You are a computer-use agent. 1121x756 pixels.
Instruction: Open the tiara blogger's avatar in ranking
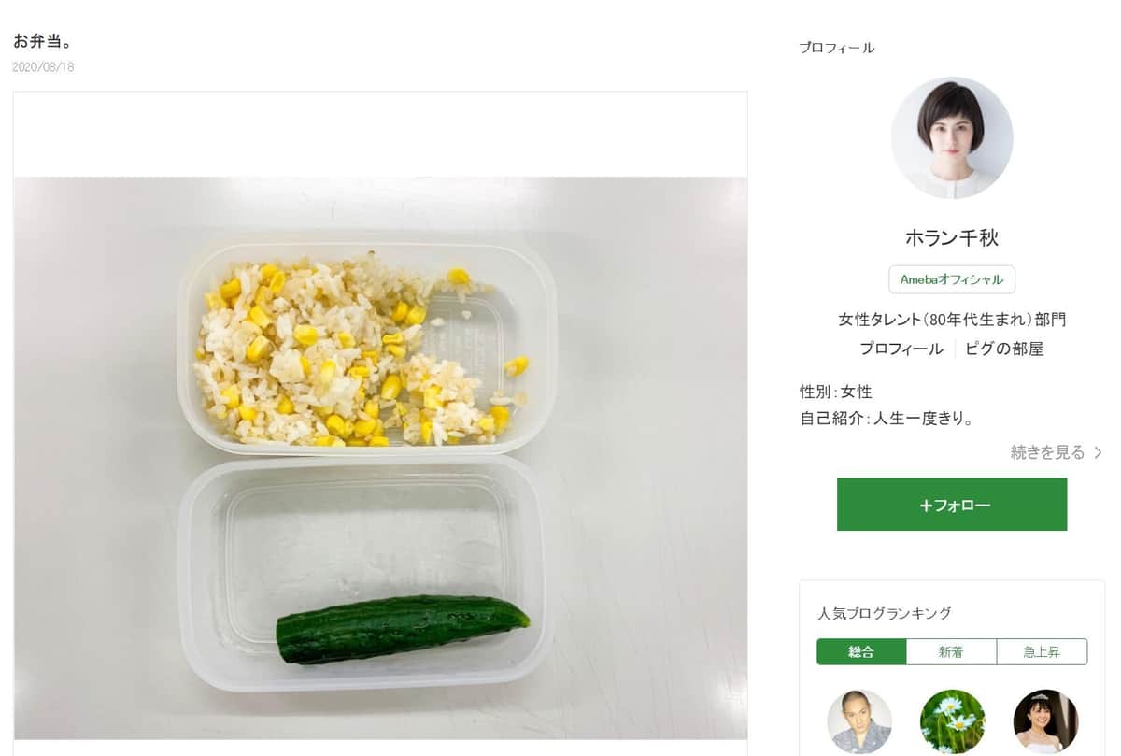1045,721
